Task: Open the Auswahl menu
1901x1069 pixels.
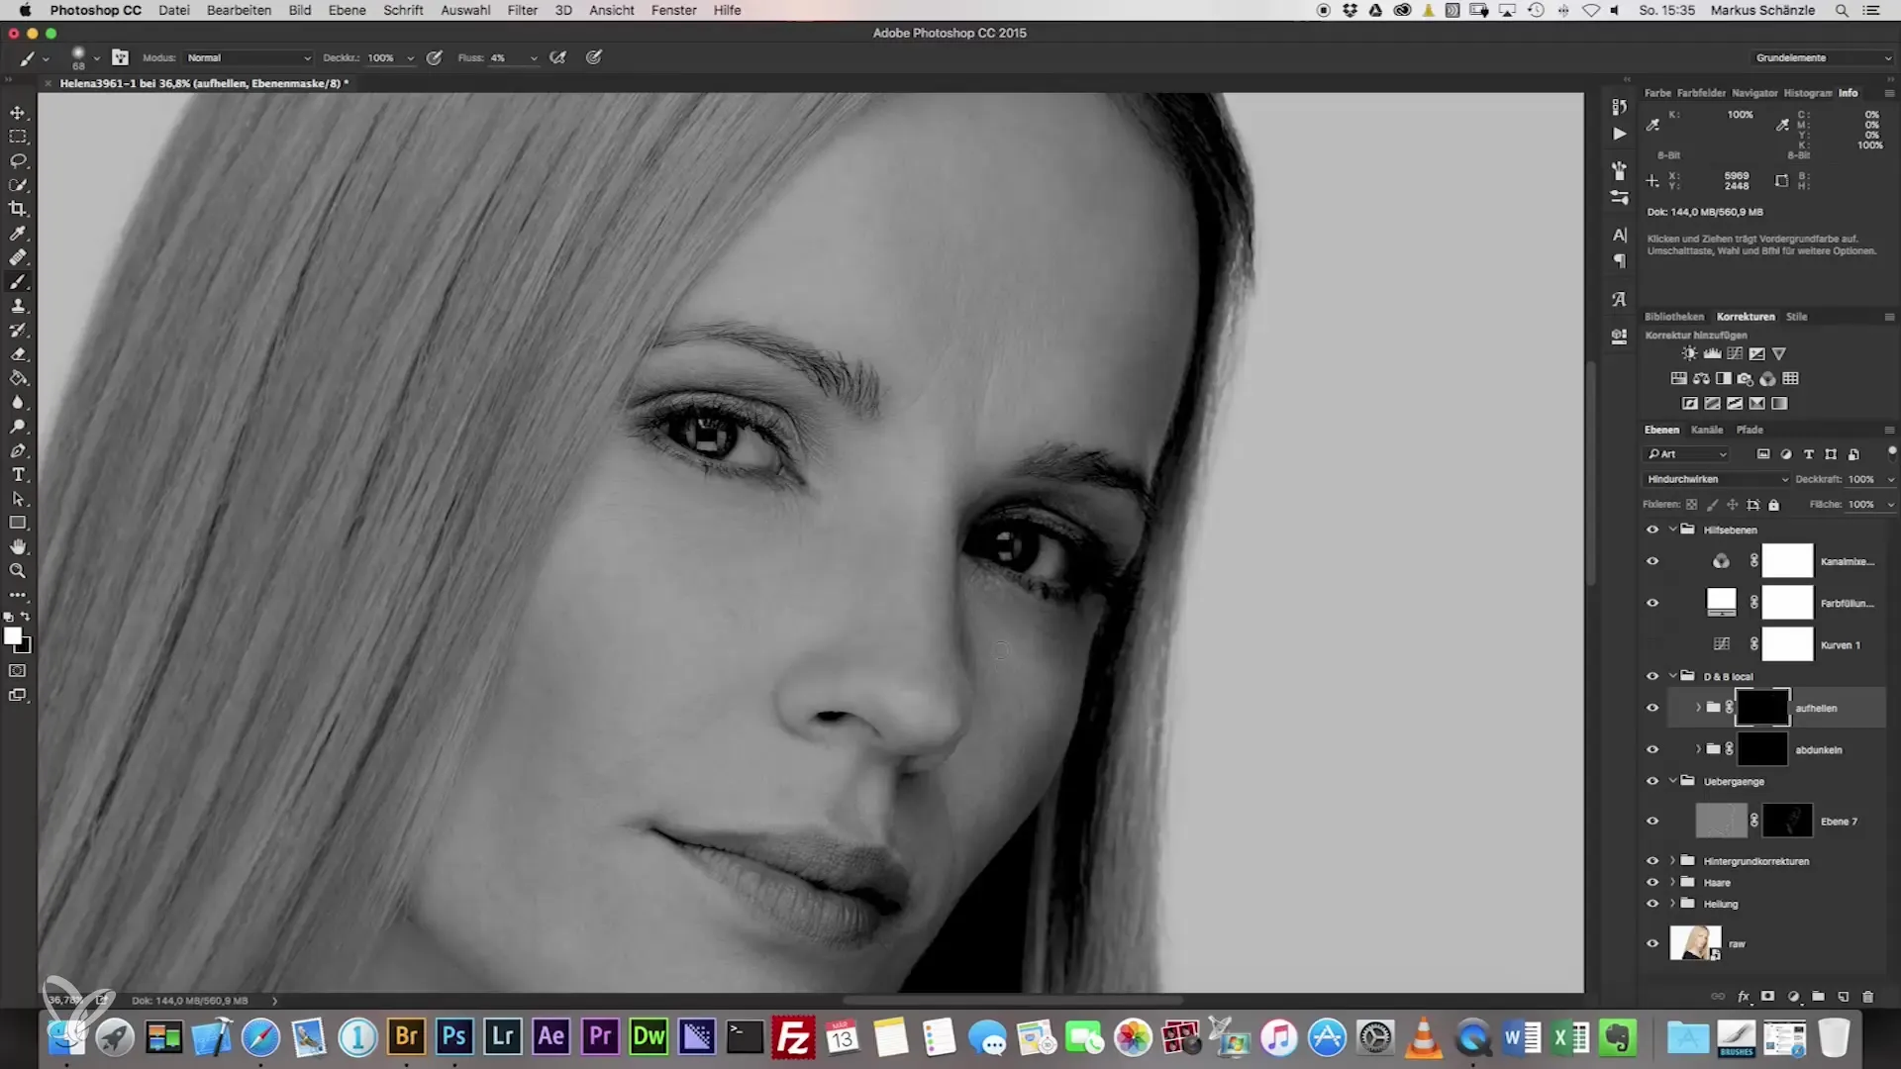Action: point(465,10)
